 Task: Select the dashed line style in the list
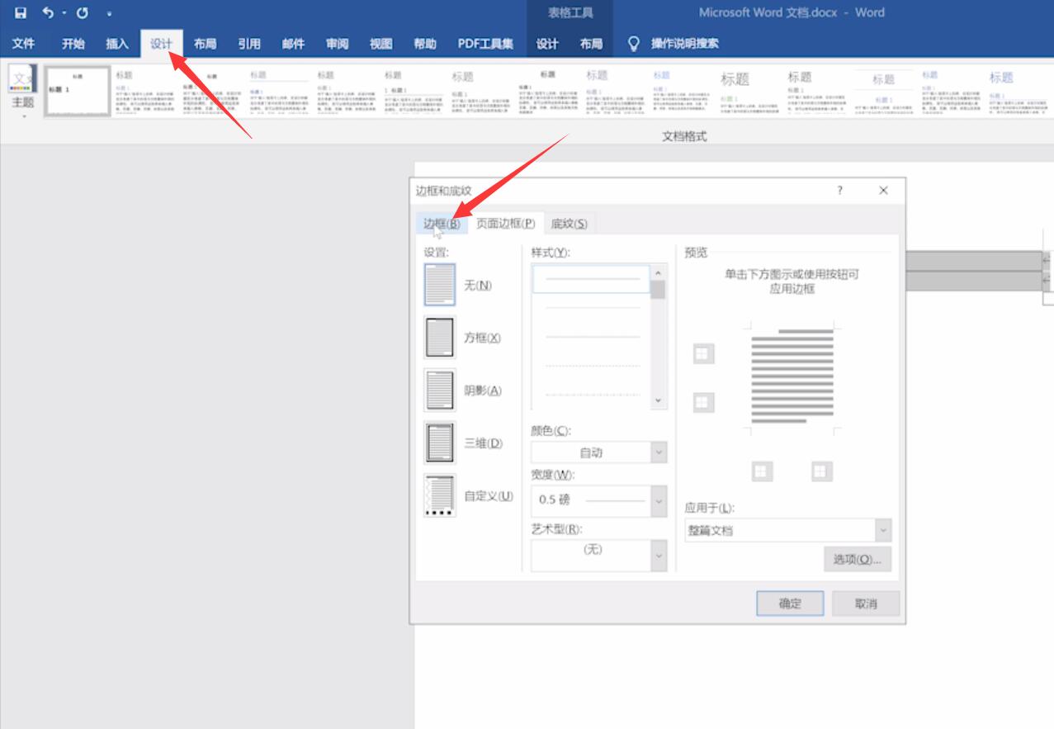coord(592,365)
